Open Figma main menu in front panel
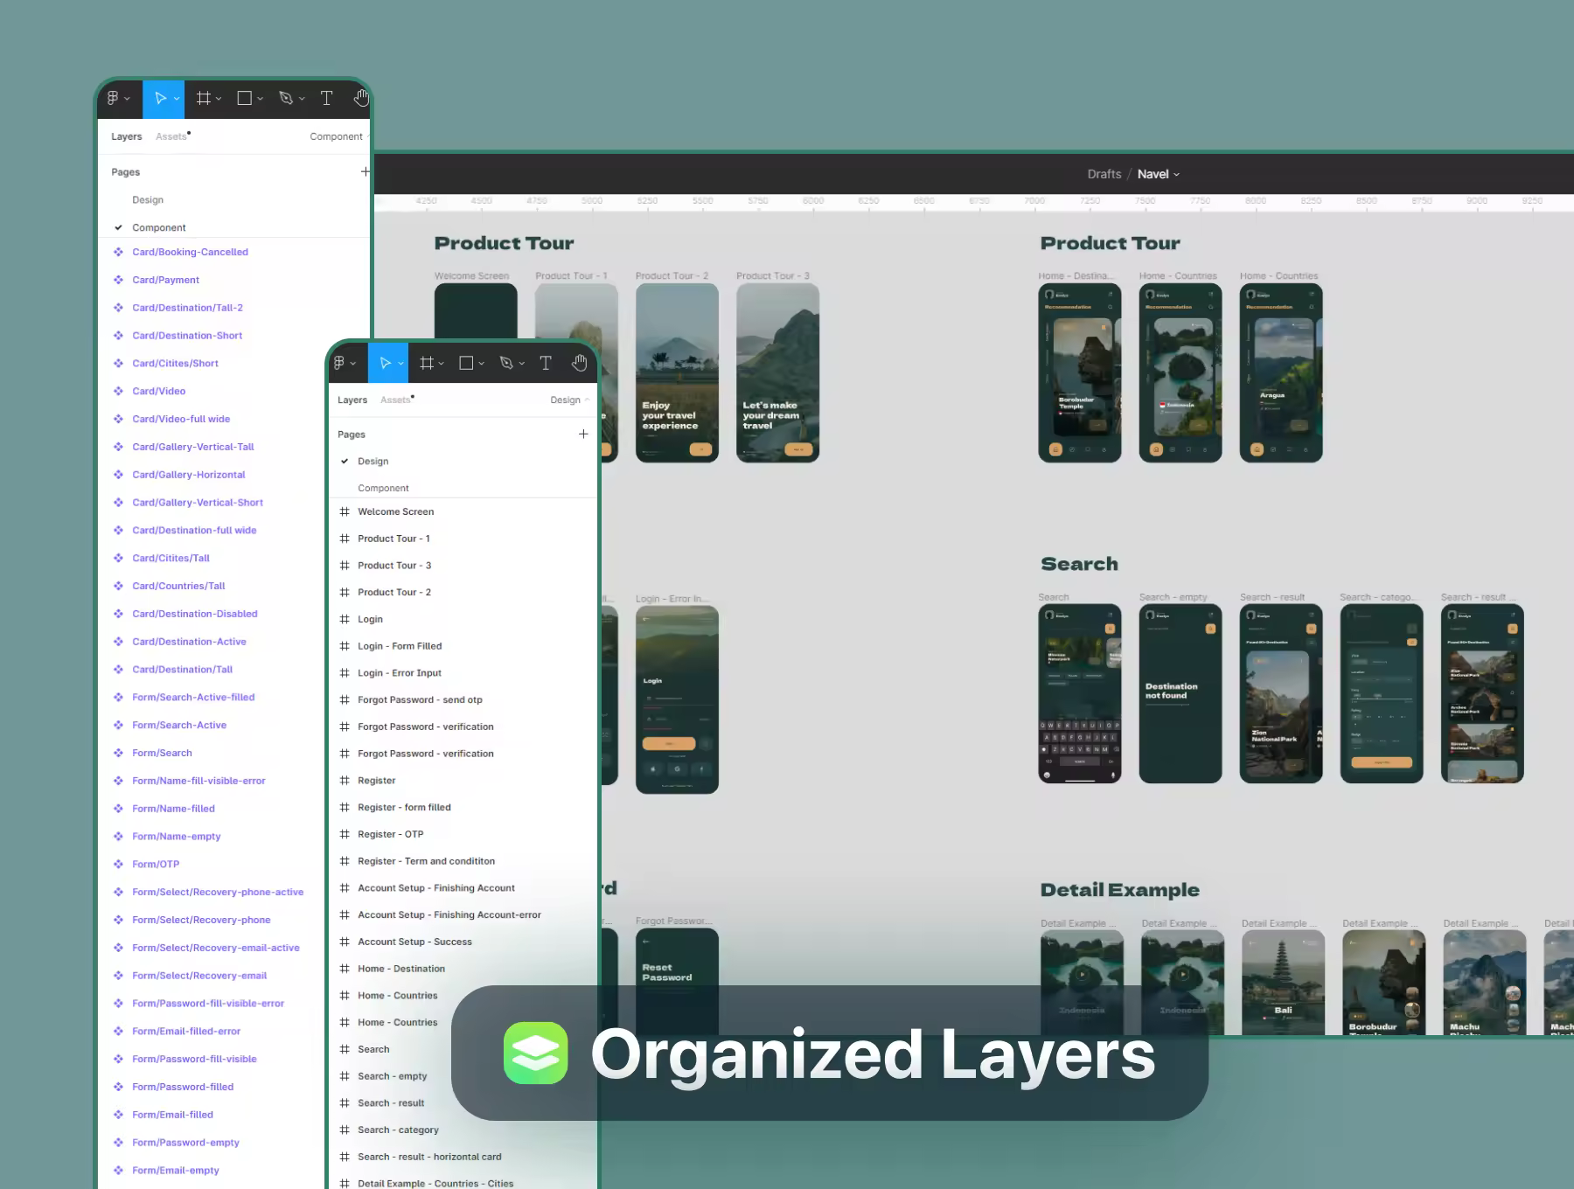Viewport: 1574px width, 1189px height. [345, 363]
